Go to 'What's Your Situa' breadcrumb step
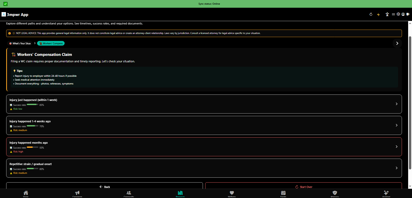Image resolution: width=412 pixels, height=198 pixels. click(20, 44)
